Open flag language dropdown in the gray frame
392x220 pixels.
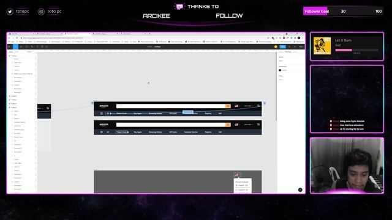[x=237, y=175]
